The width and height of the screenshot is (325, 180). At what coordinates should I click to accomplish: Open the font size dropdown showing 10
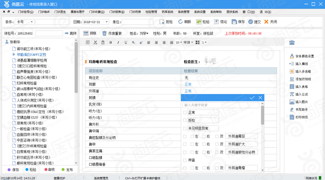(179, 42)
